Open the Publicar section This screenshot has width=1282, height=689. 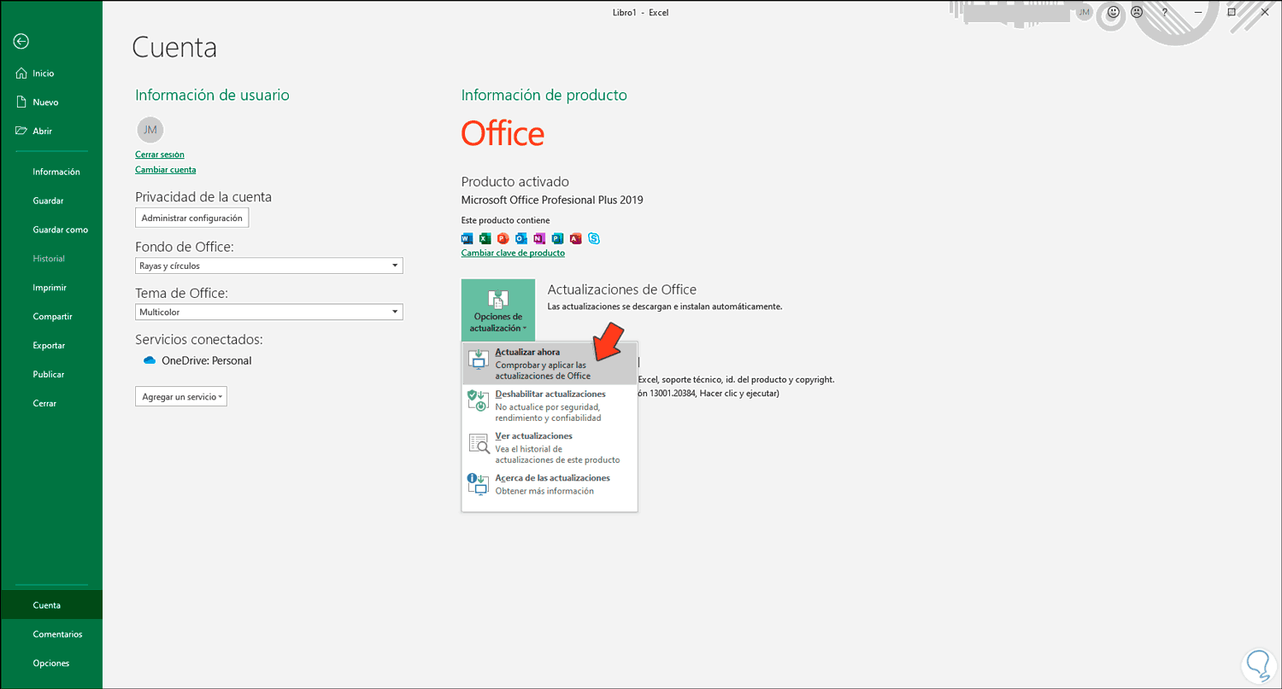[51, 374]
